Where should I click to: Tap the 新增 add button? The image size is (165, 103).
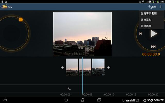(152, 7)
